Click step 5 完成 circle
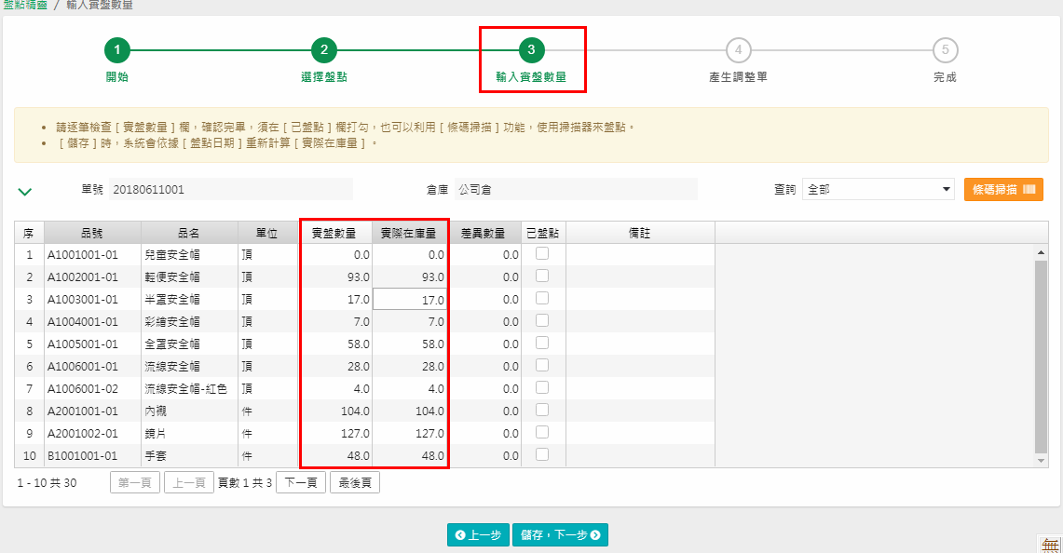This screenshot has height=553, width=1063. tap(945, 49)
